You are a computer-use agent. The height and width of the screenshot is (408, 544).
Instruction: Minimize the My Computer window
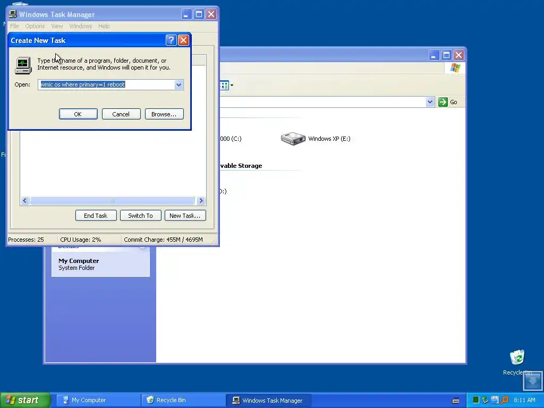pyautogui.click(x=434, y=55)
